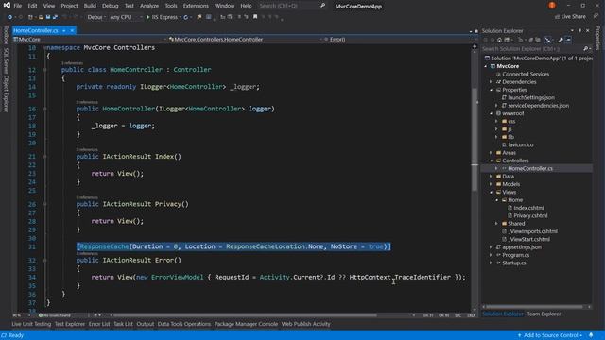Viewport: 605px width, 340px height.
Task: Click Collapse All icon in Solution Explorer toolbar
Action: click(x=531, y=40)
